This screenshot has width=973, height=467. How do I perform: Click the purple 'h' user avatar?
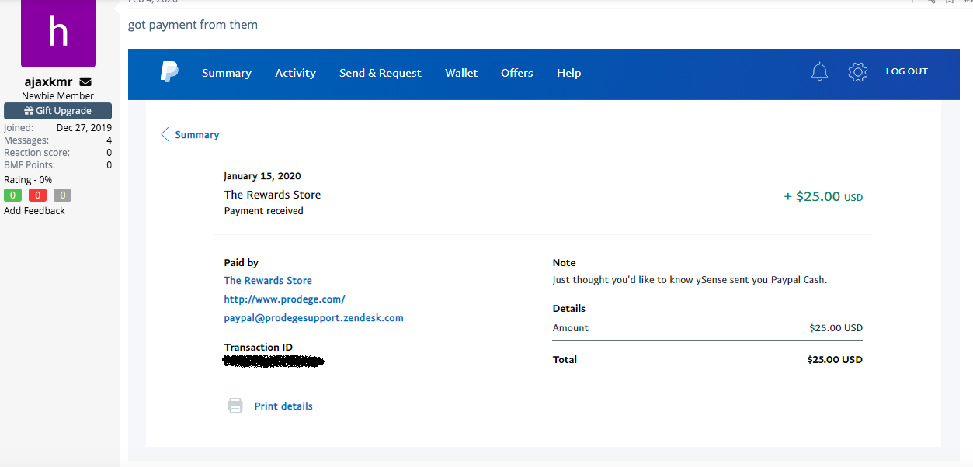tap(58, 33)
